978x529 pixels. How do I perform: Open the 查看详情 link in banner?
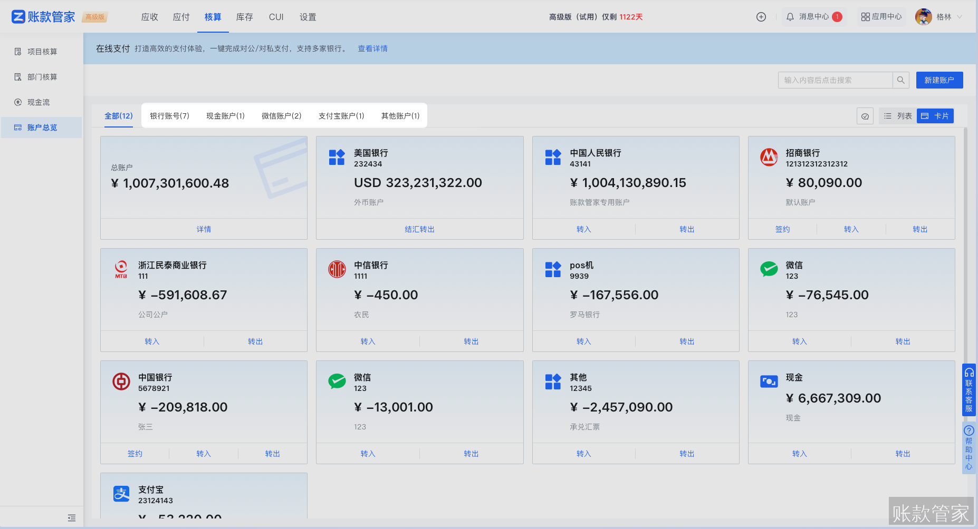[372, 48]
